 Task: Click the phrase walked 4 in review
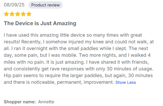point(140,55)
